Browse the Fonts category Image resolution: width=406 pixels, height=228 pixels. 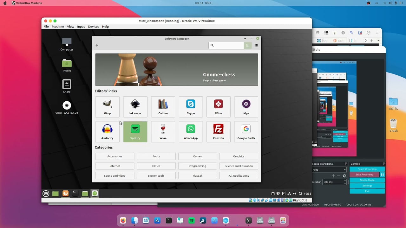(x=156, y=156)
